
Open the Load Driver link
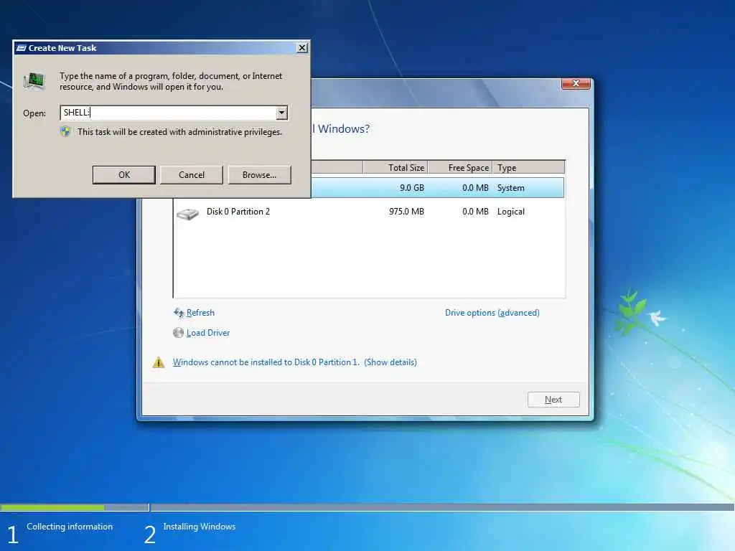click(208, 333)
